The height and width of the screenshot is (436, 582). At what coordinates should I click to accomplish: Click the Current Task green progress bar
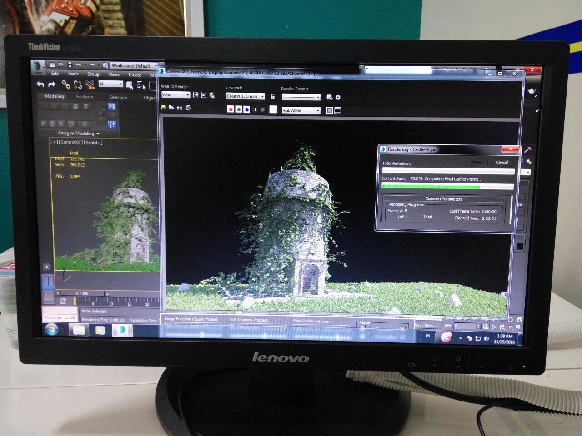(x=447, y=187)
